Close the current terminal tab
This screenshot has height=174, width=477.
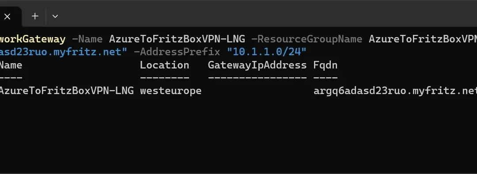click(8, 17)
